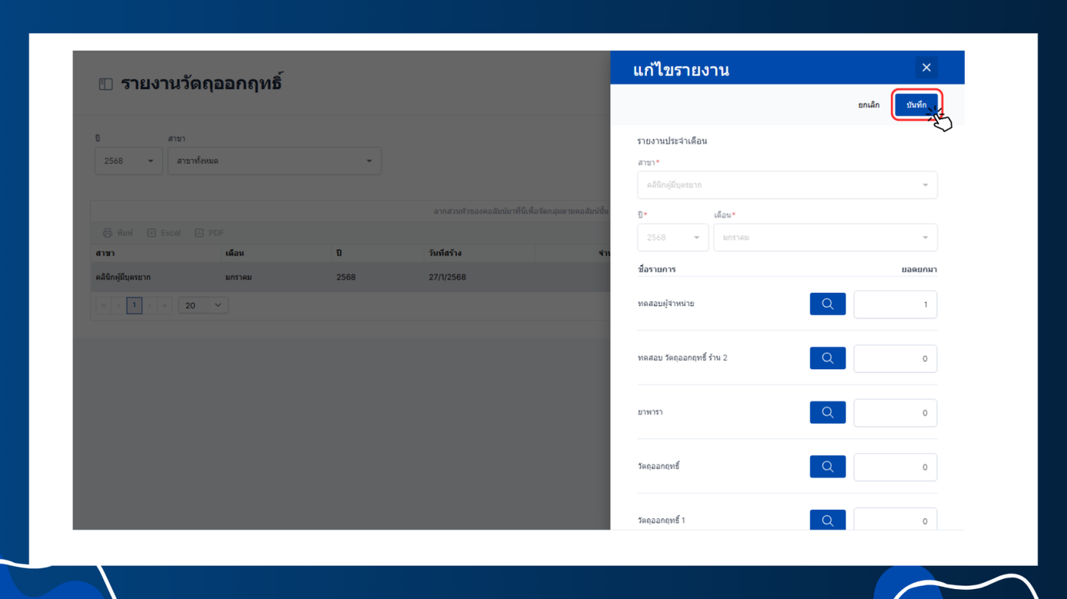The height and width of the screenshot is (599, 1067).
Task: Open search for the วัตถุออกฤทธิ์ row
Action: click(x=827, y=467)
